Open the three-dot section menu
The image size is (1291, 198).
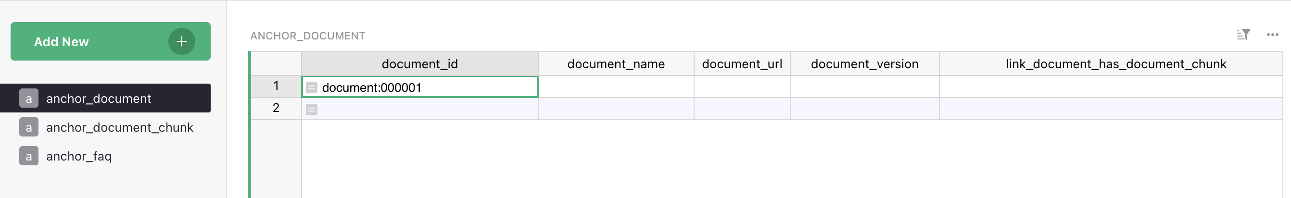pyautogui.click(x=1272, y=35)
